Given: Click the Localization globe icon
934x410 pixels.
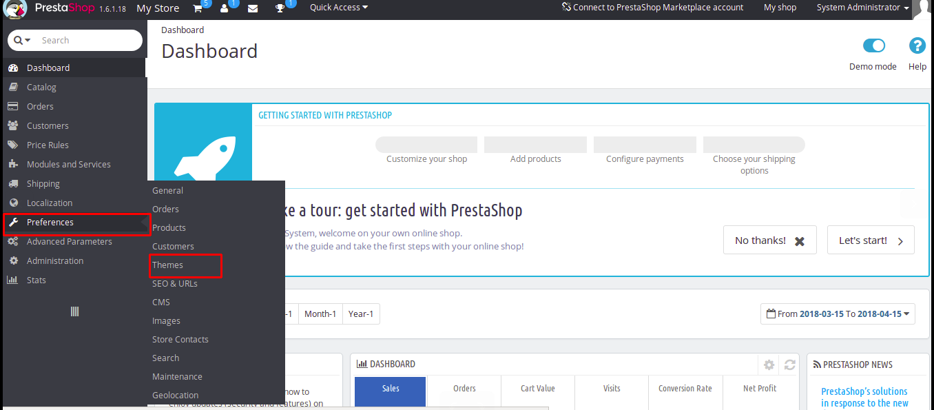Looking at the screenshot, I should 13,203.
